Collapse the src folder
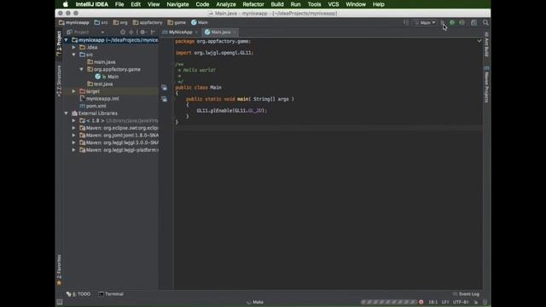The height and width of the screenshot is (307, 546). tap(73, 55)
